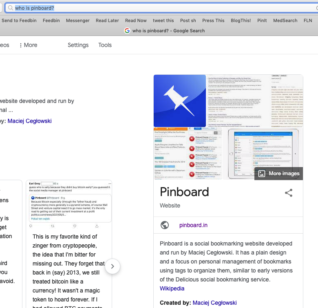Open the Feedbin bookmark
Image resolution: width=318 pixels, height=308 pixels.
pyautogui.click(x=51, y=20)
